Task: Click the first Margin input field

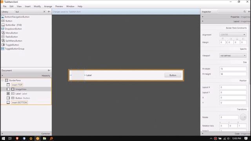Action: [222, 42]
